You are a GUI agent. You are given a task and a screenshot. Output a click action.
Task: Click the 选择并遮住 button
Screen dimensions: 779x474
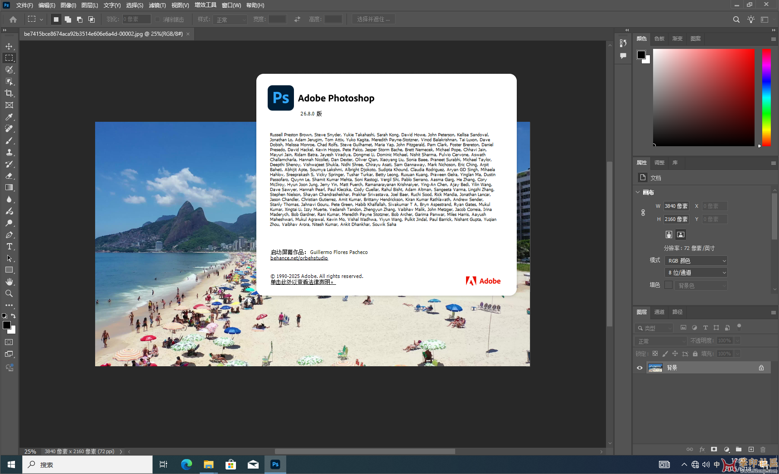(373, 19)
